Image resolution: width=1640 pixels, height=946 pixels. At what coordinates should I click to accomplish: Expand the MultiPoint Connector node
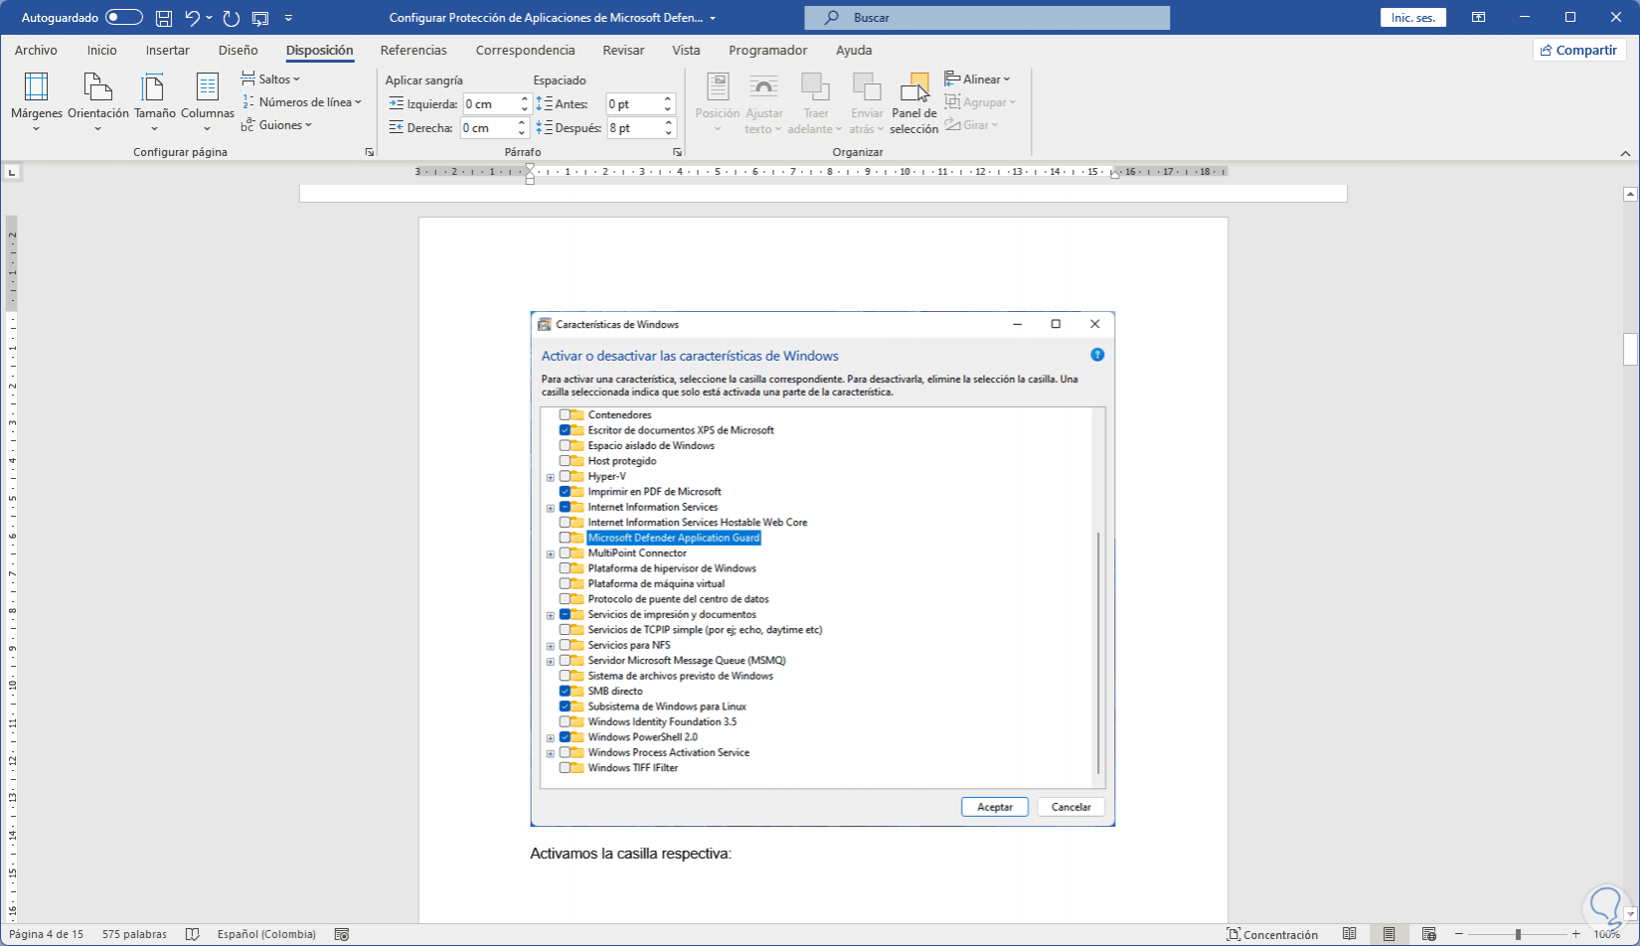pos(551,553)
